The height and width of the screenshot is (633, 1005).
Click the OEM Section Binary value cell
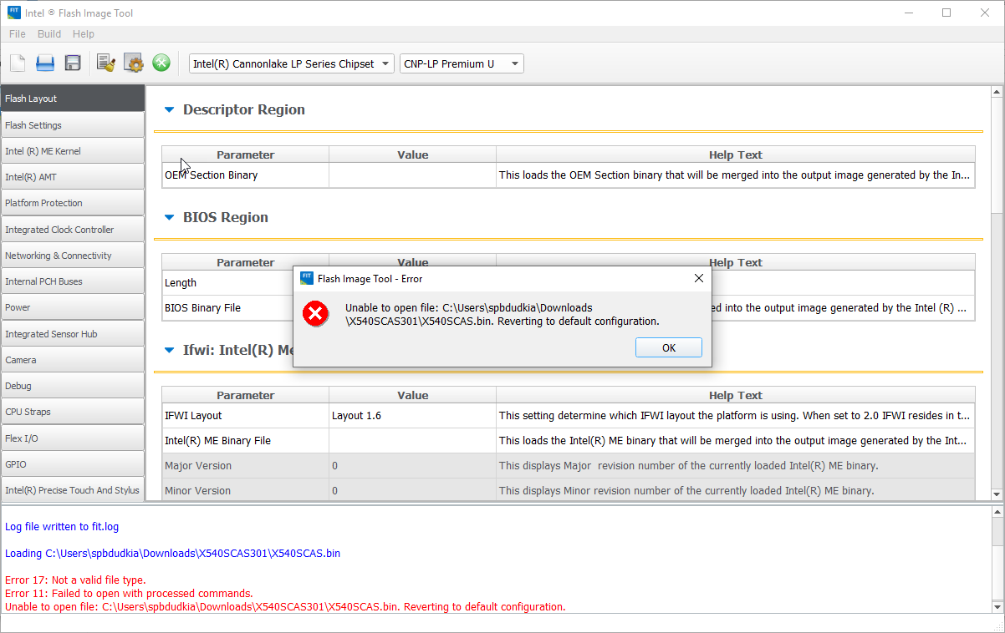point(412,175)
